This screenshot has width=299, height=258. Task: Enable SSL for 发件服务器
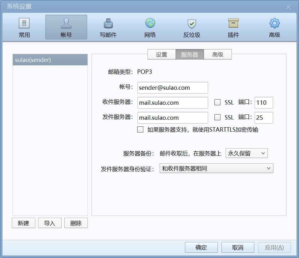pyautogui.click(x=217, y=117)
